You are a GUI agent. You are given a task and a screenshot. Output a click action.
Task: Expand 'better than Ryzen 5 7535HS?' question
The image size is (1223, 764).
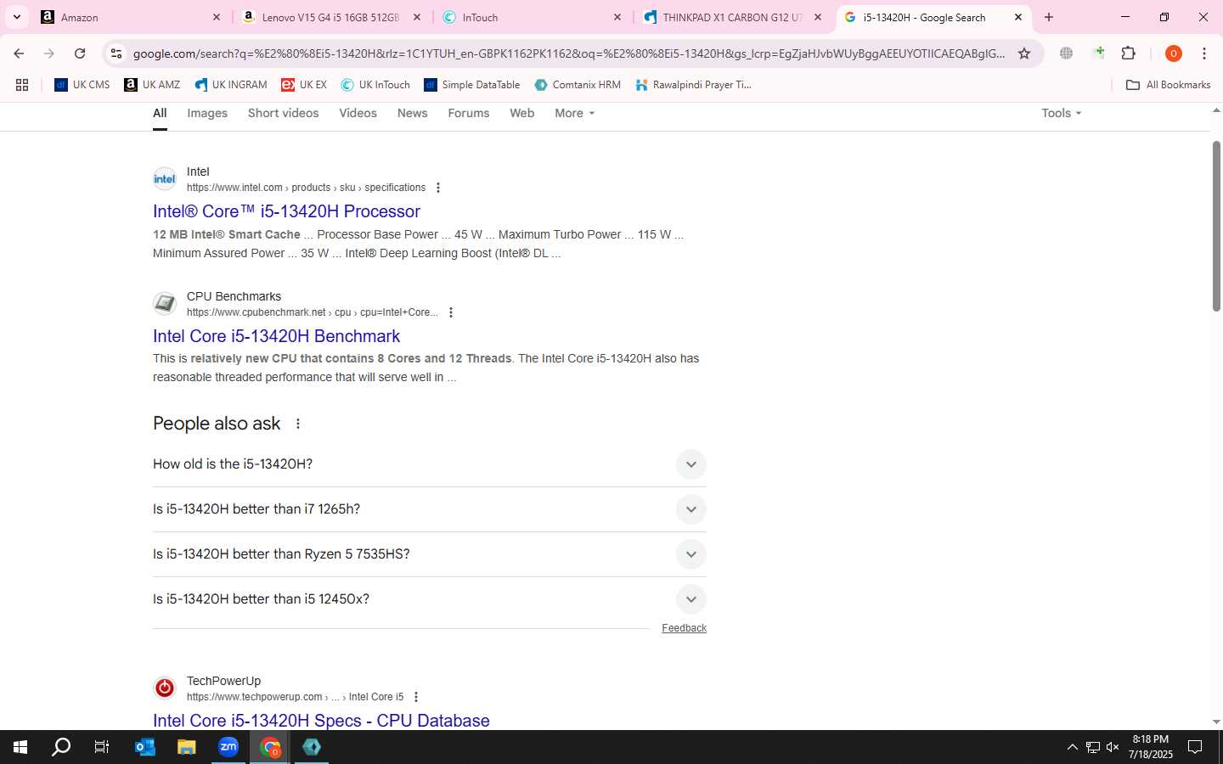[430, 554]
